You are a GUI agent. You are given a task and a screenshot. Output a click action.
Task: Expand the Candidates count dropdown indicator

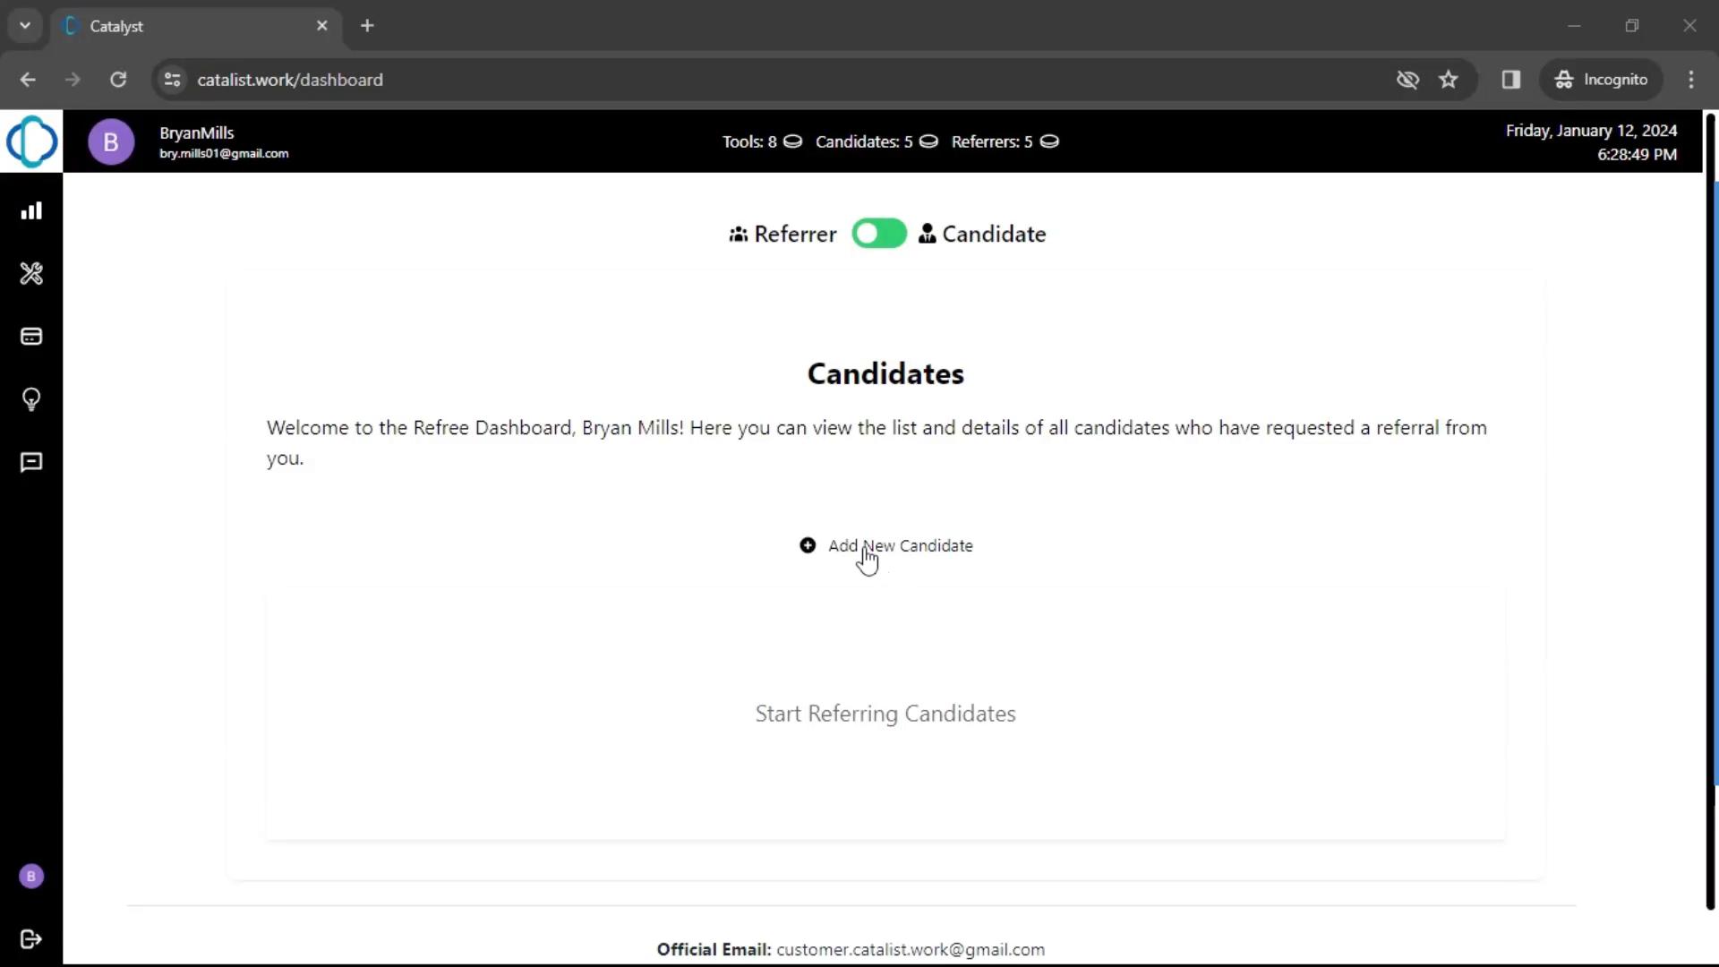coord(928,141)
